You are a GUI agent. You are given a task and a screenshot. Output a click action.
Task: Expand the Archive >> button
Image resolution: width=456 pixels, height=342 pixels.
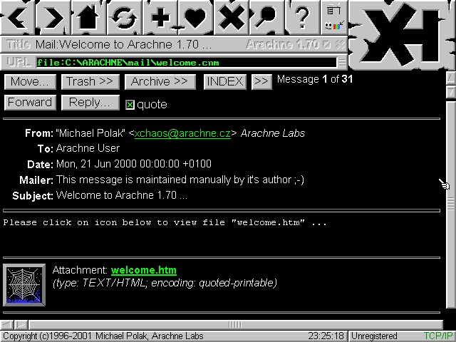click(x=160, y=81)
